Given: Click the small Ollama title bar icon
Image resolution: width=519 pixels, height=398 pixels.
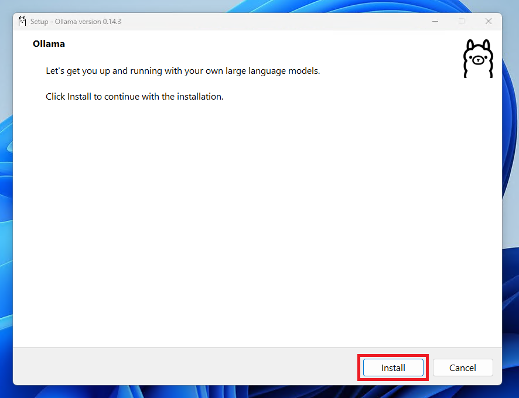Looking at the screenshot, I should 22,21.
